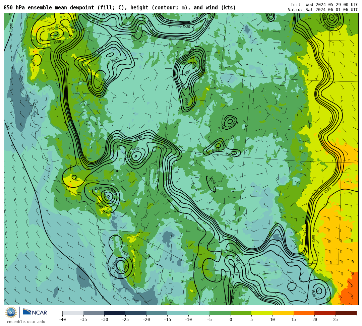
Task: Select the 850 hPa ensemble mean dewpoint title
Action: pos(120,8)
